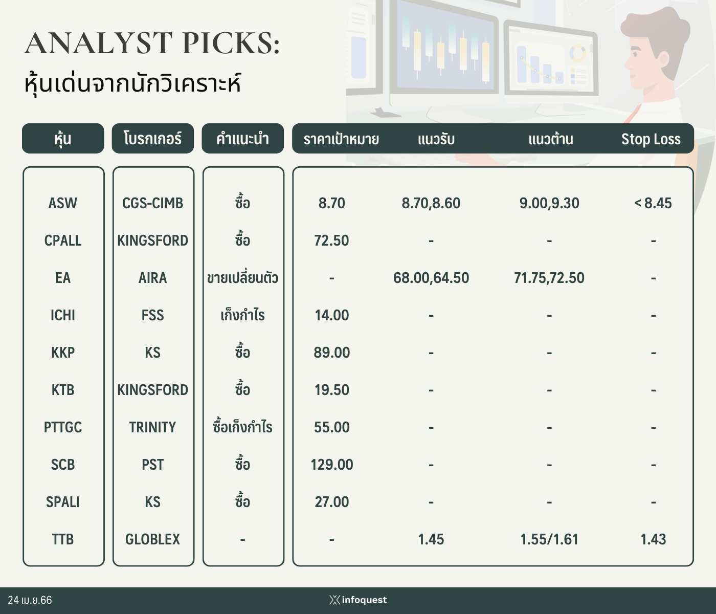This screenshot has width=716, height=614.
Task: Click the infoquest logo in footer
Action: (x=358, y=600)
